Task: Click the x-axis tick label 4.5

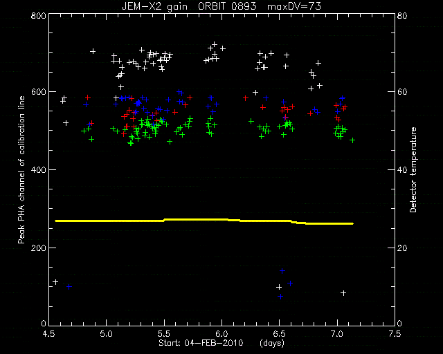Action: (x=49, y=334)
